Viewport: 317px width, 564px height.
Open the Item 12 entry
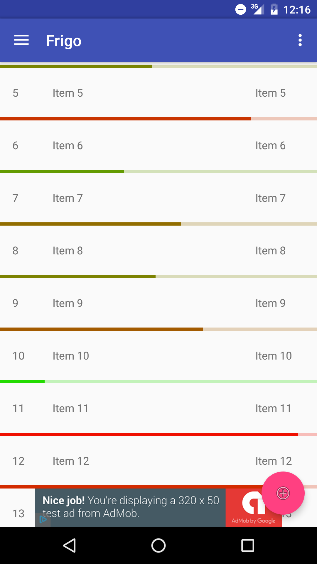(158, 461)
